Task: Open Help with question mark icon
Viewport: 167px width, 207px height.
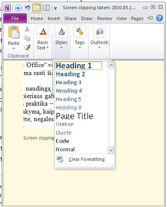Action: tap(159, 18)
